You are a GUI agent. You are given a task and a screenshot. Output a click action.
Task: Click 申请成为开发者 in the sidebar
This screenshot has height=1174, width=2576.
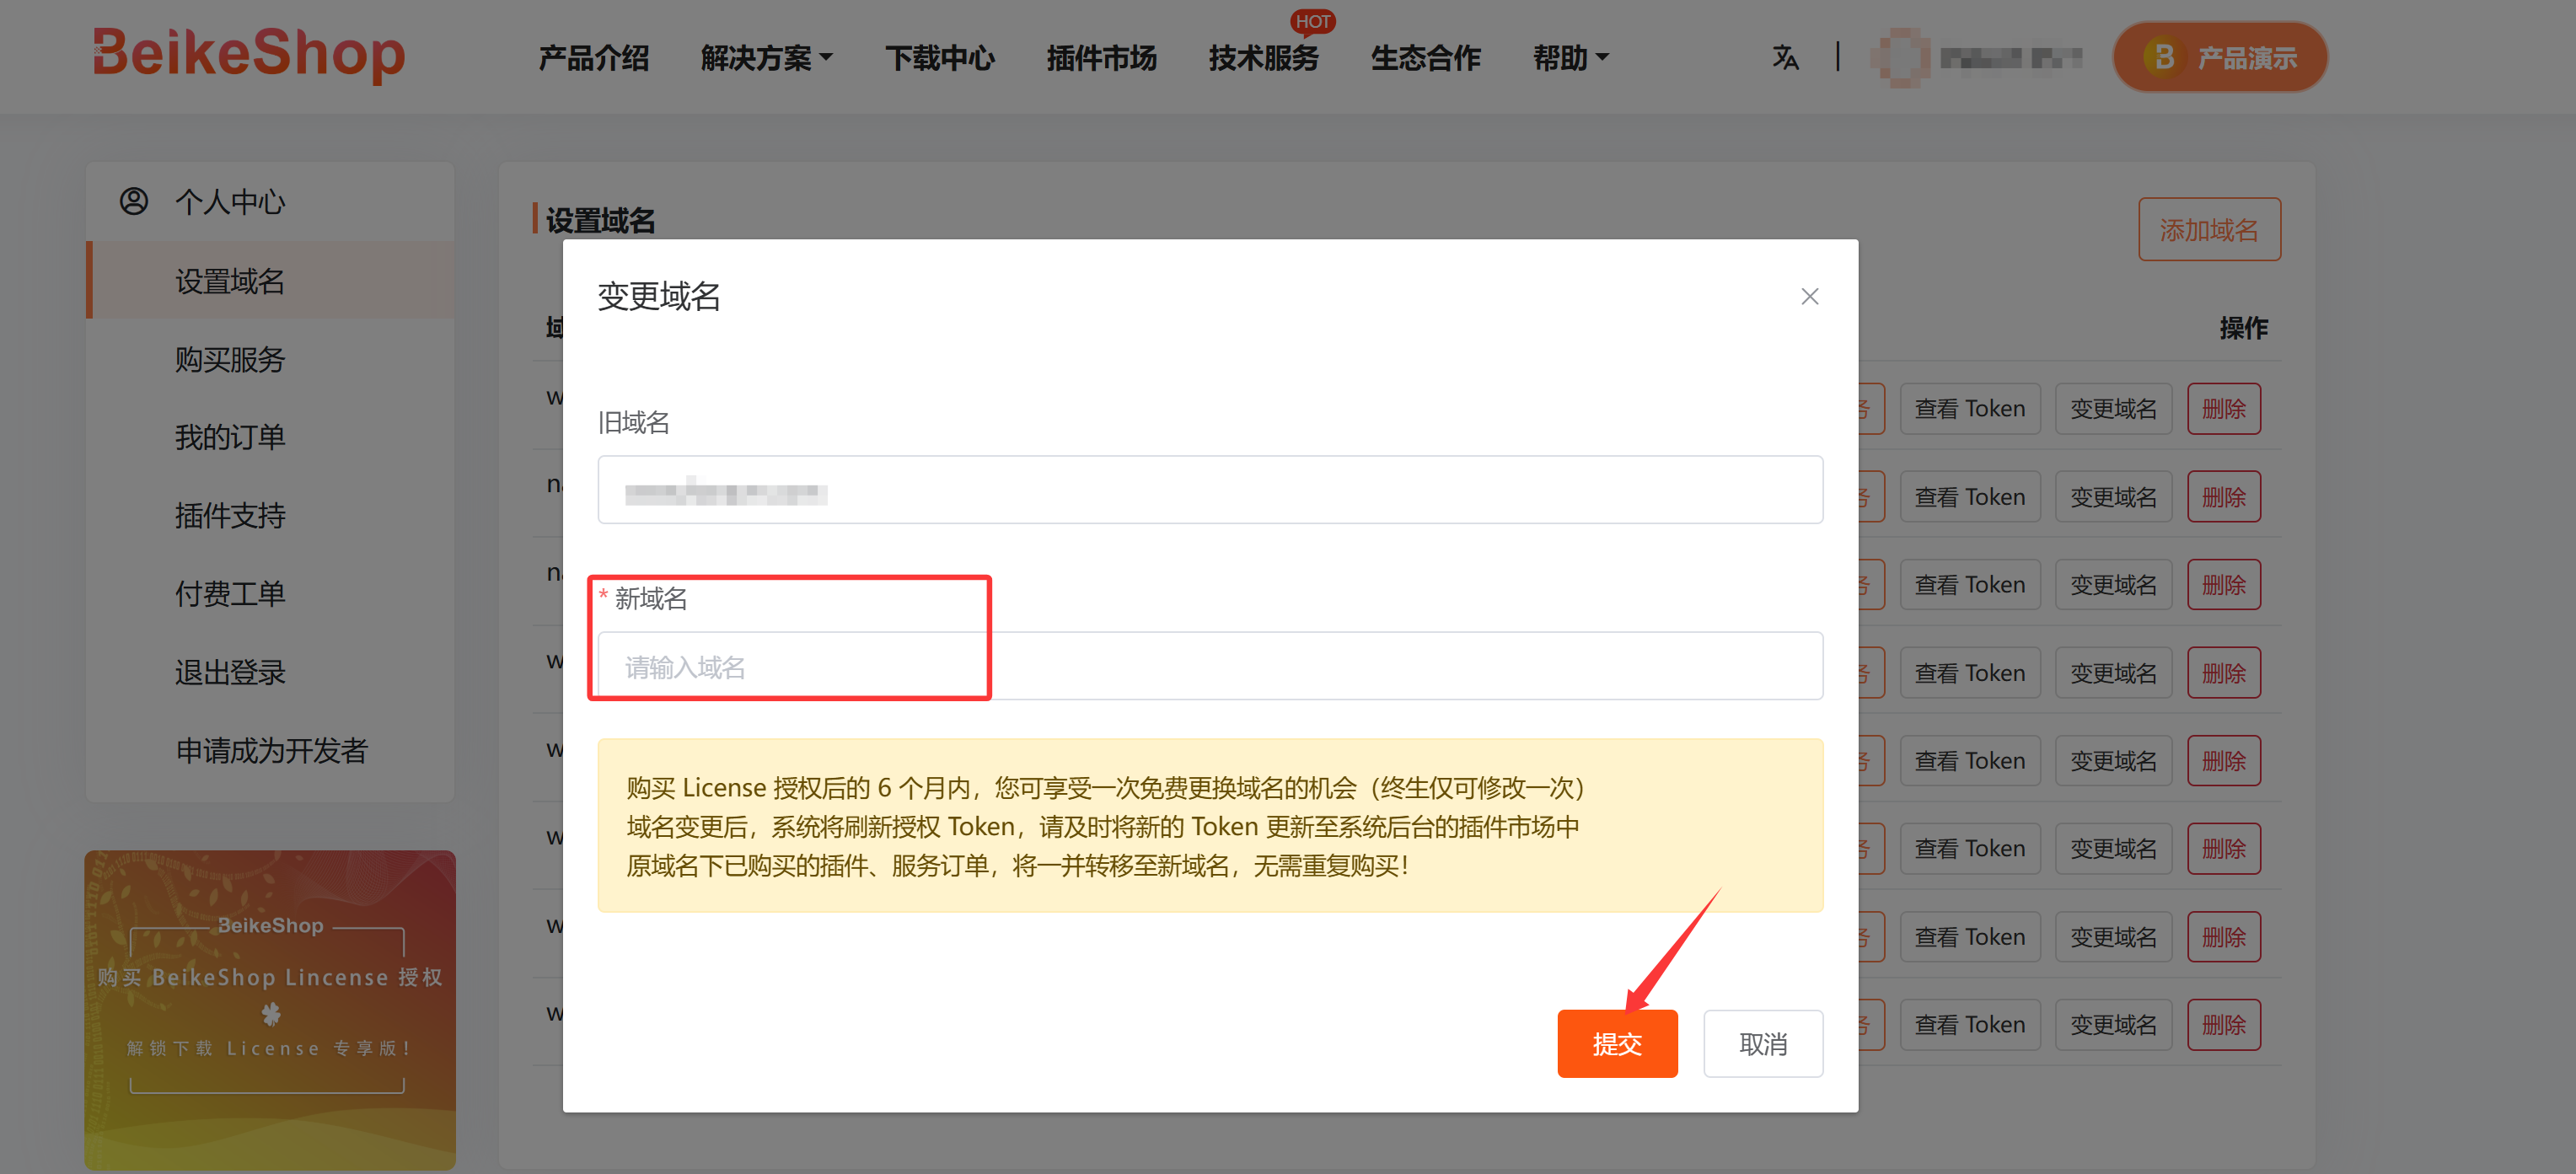pyautogui.click(x=272, y=750)
